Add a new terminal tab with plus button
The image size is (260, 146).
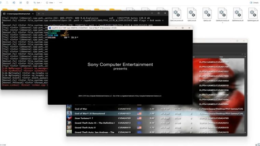(x=39, y=13)
